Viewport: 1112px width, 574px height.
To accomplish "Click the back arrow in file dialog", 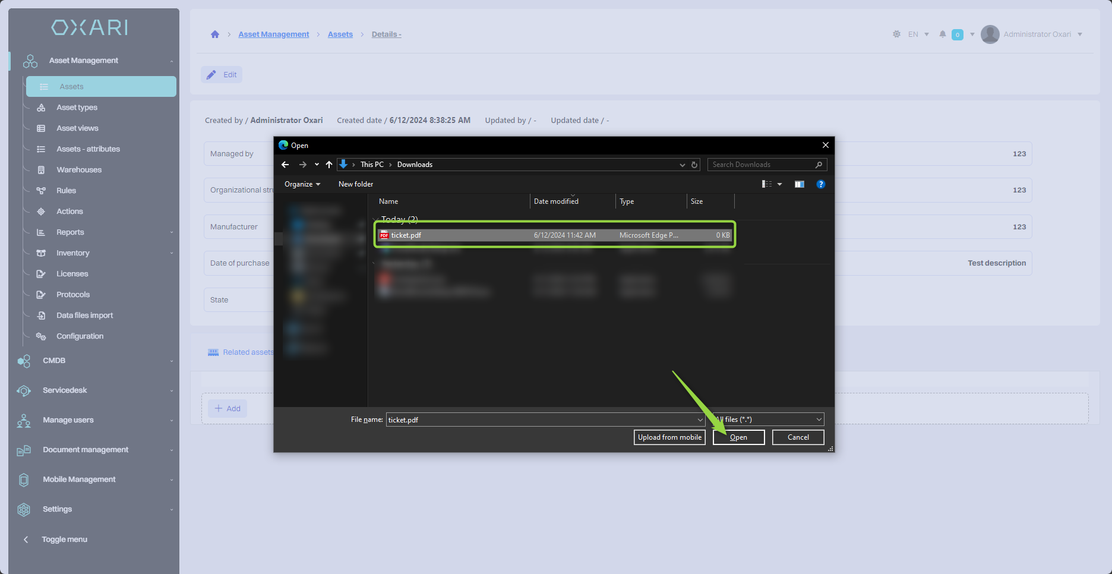I will [x=285, y=165].
